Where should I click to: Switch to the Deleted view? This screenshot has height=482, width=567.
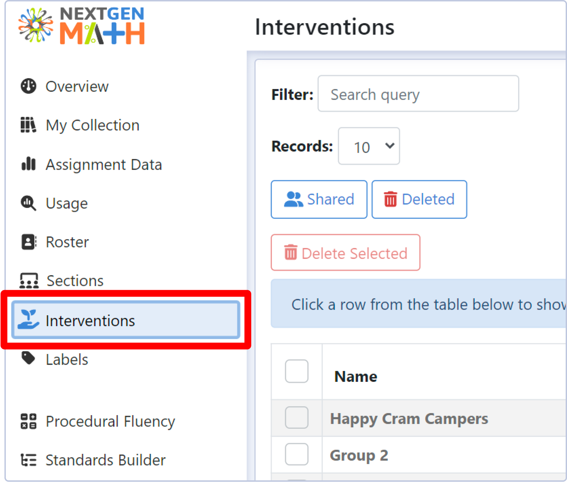[x=419, y=199]
